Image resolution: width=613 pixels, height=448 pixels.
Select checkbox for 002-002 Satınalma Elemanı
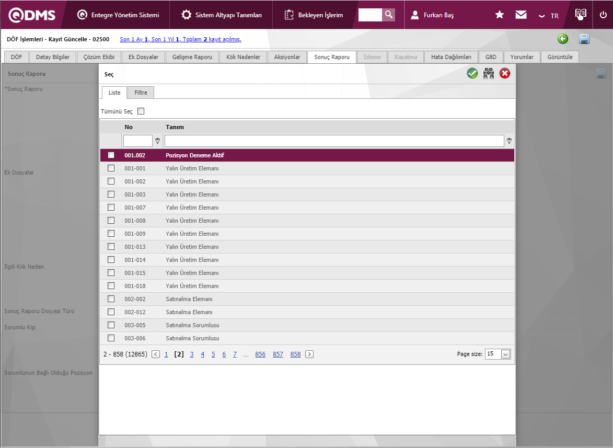click(x=111, y=299)
